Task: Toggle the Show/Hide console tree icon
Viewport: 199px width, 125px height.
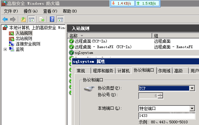Action: click(x=31, y=20)
